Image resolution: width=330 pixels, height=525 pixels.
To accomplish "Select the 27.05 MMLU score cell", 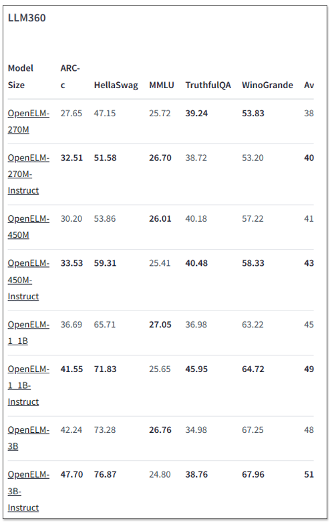I will click(160, 325).
